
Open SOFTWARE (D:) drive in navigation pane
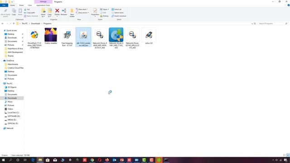point(14,116)
